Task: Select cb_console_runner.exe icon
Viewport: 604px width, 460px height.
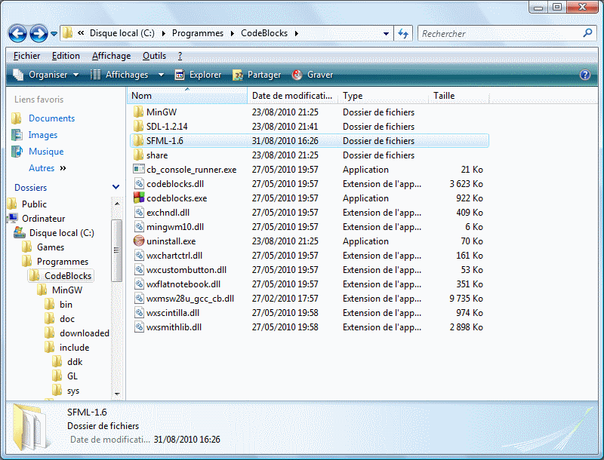Action: 139,169
